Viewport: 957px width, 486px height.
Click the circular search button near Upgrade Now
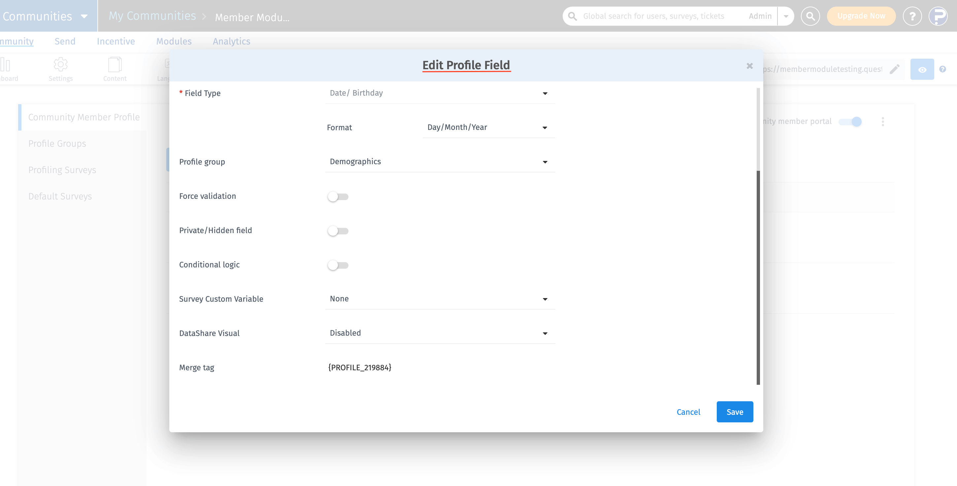click(810, 16)
